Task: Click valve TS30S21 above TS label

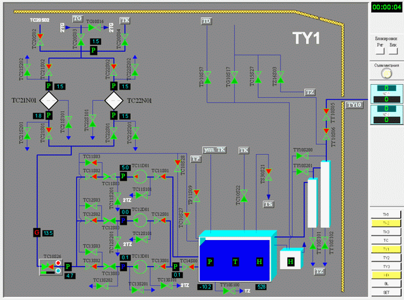Action: pyautogui.click(x=268, y=175)
